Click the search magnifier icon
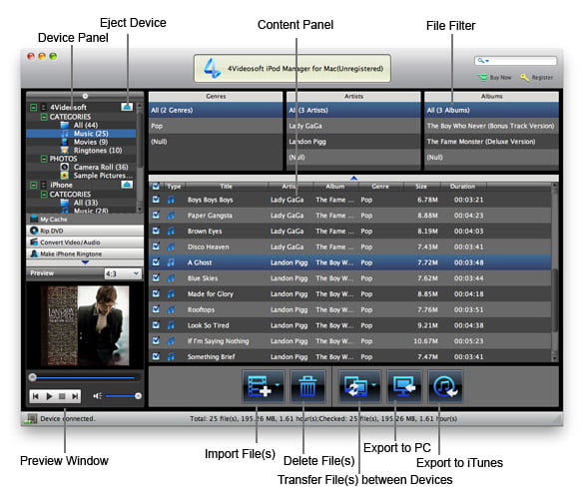Image resolution: width=583 pixels, height=494 pixels. (x=482, y=60)
